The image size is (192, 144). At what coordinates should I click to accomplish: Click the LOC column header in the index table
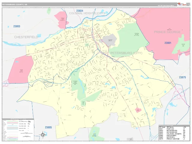[185, 127]
